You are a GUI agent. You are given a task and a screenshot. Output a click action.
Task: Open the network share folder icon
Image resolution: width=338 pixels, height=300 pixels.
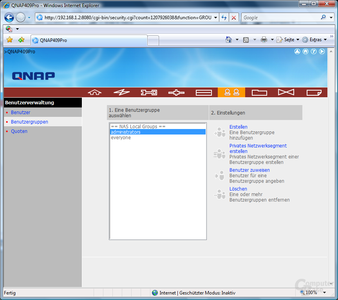pyautogui.click(x=259, y=93)
